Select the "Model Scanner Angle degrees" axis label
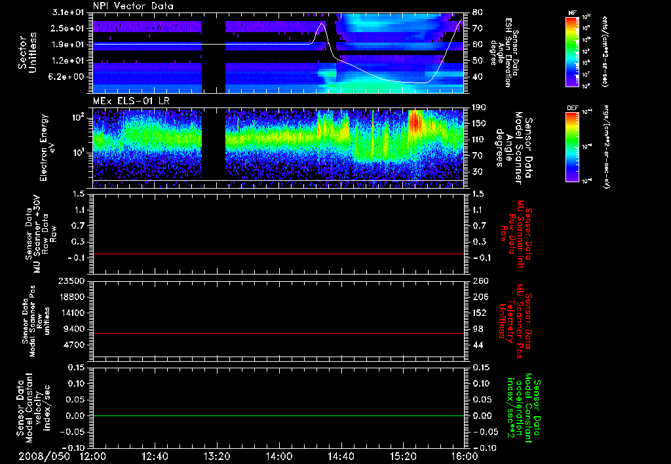 tap(514, 148)
